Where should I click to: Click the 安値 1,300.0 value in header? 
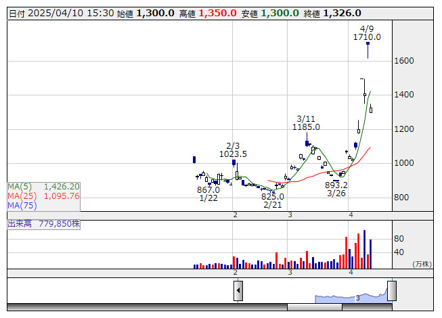click(x=270, y=14)
